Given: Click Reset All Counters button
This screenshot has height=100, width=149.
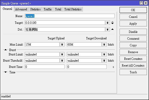Looking at the screenshot, I should click(133, 66).
